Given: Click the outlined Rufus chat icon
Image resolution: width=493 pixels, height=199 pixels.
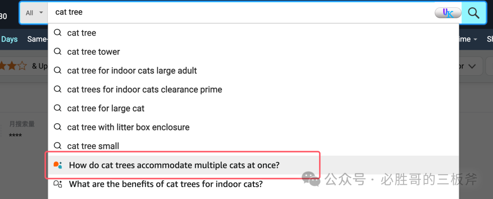Looking at the screenshot, I should tap(58, 183).
